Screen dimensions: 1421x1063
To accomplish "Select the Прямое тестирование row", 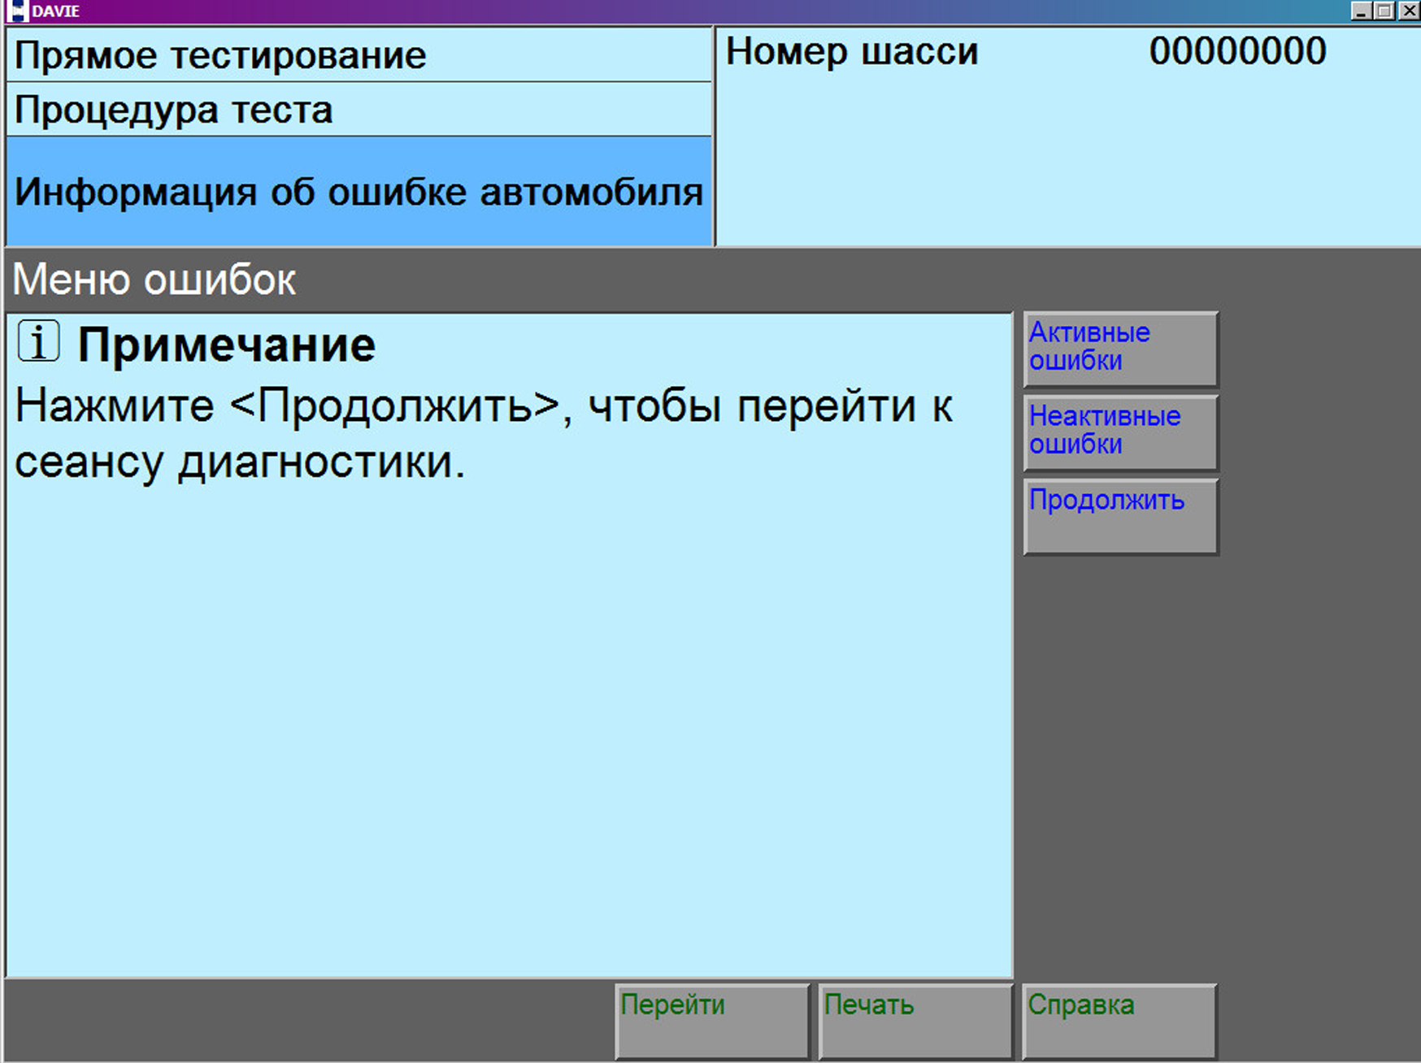I will coord(358,55).
